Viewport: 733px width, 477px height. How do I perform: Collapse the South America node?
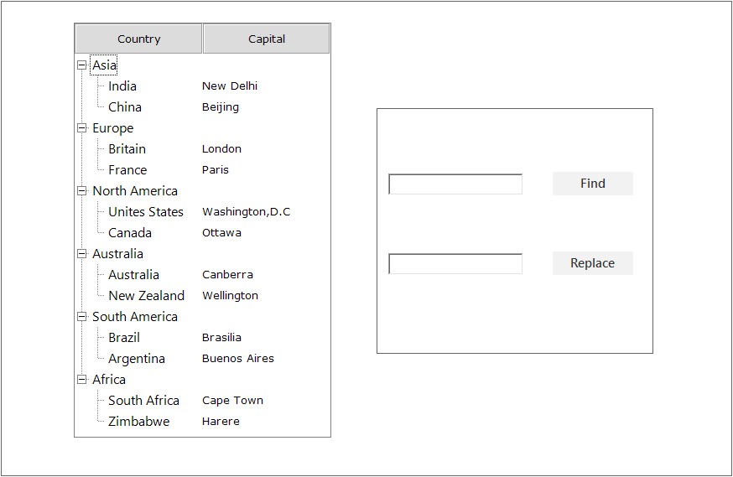[82, 316]
